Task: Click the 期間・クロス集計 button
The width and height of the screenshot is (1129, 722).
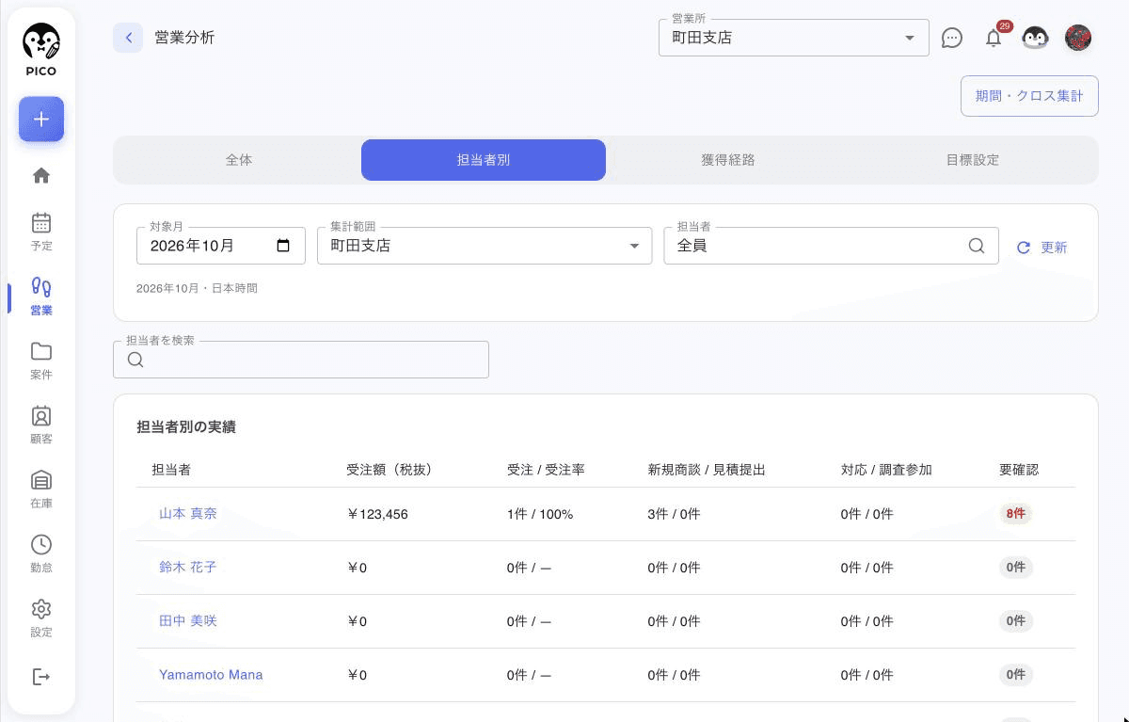Action: 1029,96
